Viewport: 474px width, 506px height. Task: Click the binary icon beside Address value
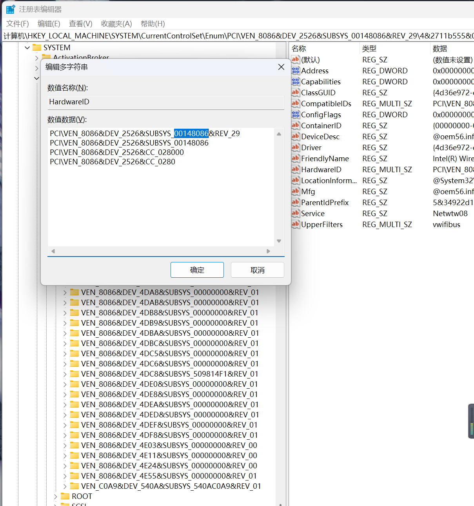296,71
